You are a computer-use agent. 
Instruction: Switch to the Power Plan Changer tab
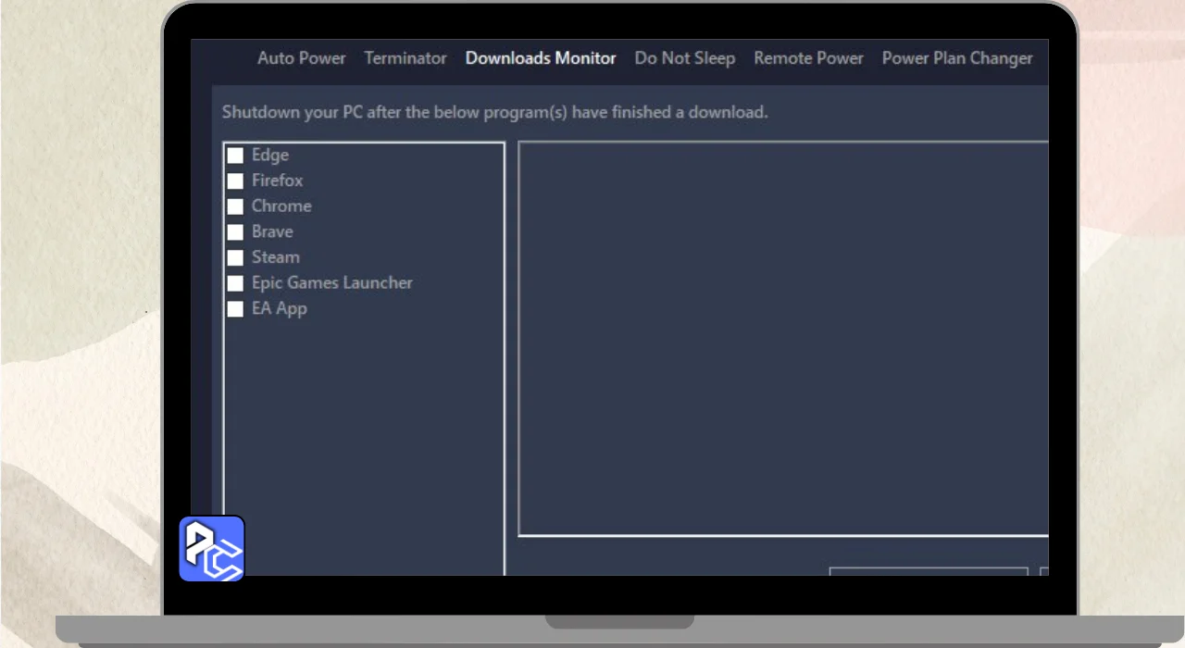coord(956,58)
